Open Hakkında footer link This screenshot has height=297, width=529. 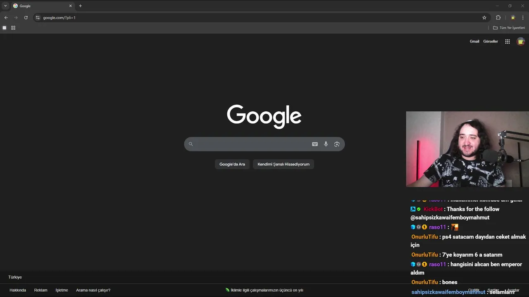point(18,290)
